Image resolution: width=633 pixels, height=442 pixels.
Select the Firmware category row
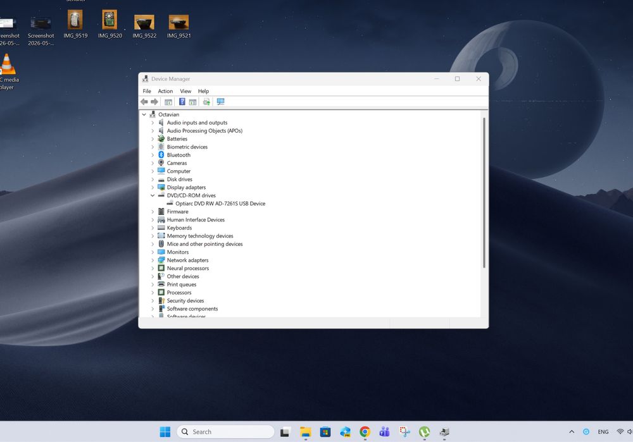(177, 212)
